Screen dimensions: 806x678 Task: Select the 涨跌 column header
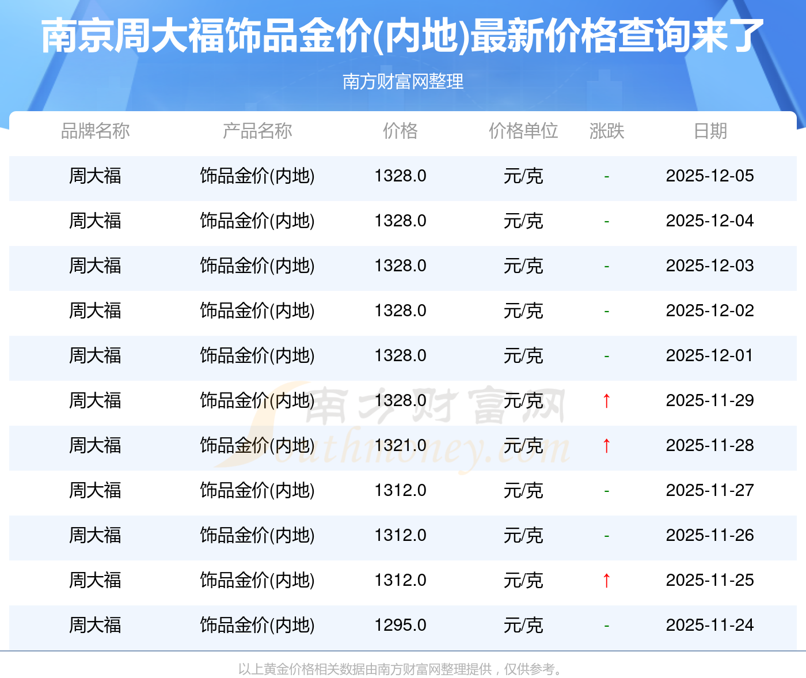(607, 131)
